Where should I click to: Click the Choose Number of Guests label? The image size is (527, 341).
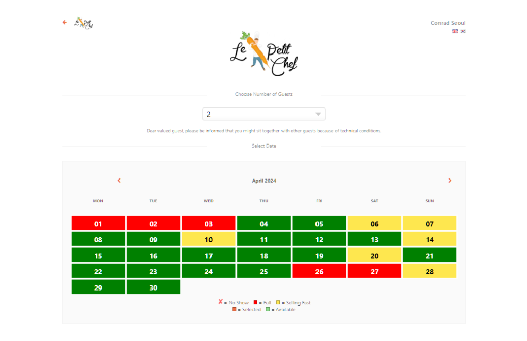click(x=264, y=94)
